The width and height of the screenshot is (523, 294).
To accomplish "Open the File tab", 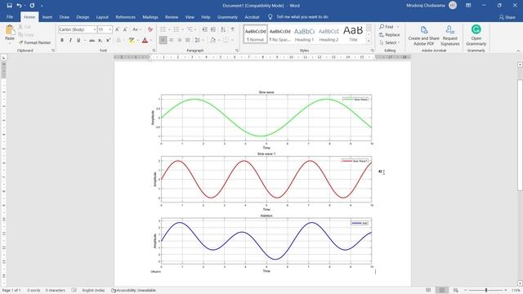I will pos(10,17).
